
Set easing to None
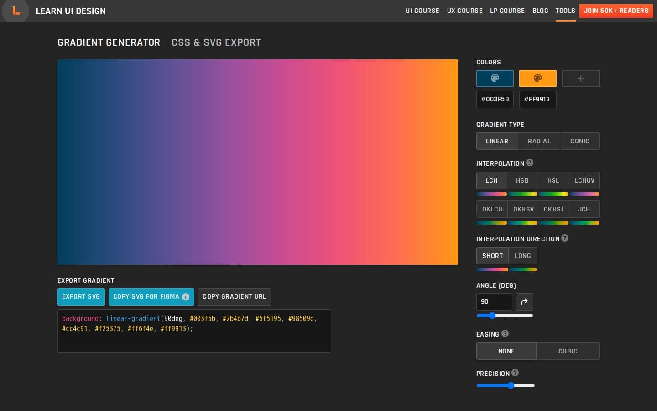506,351
